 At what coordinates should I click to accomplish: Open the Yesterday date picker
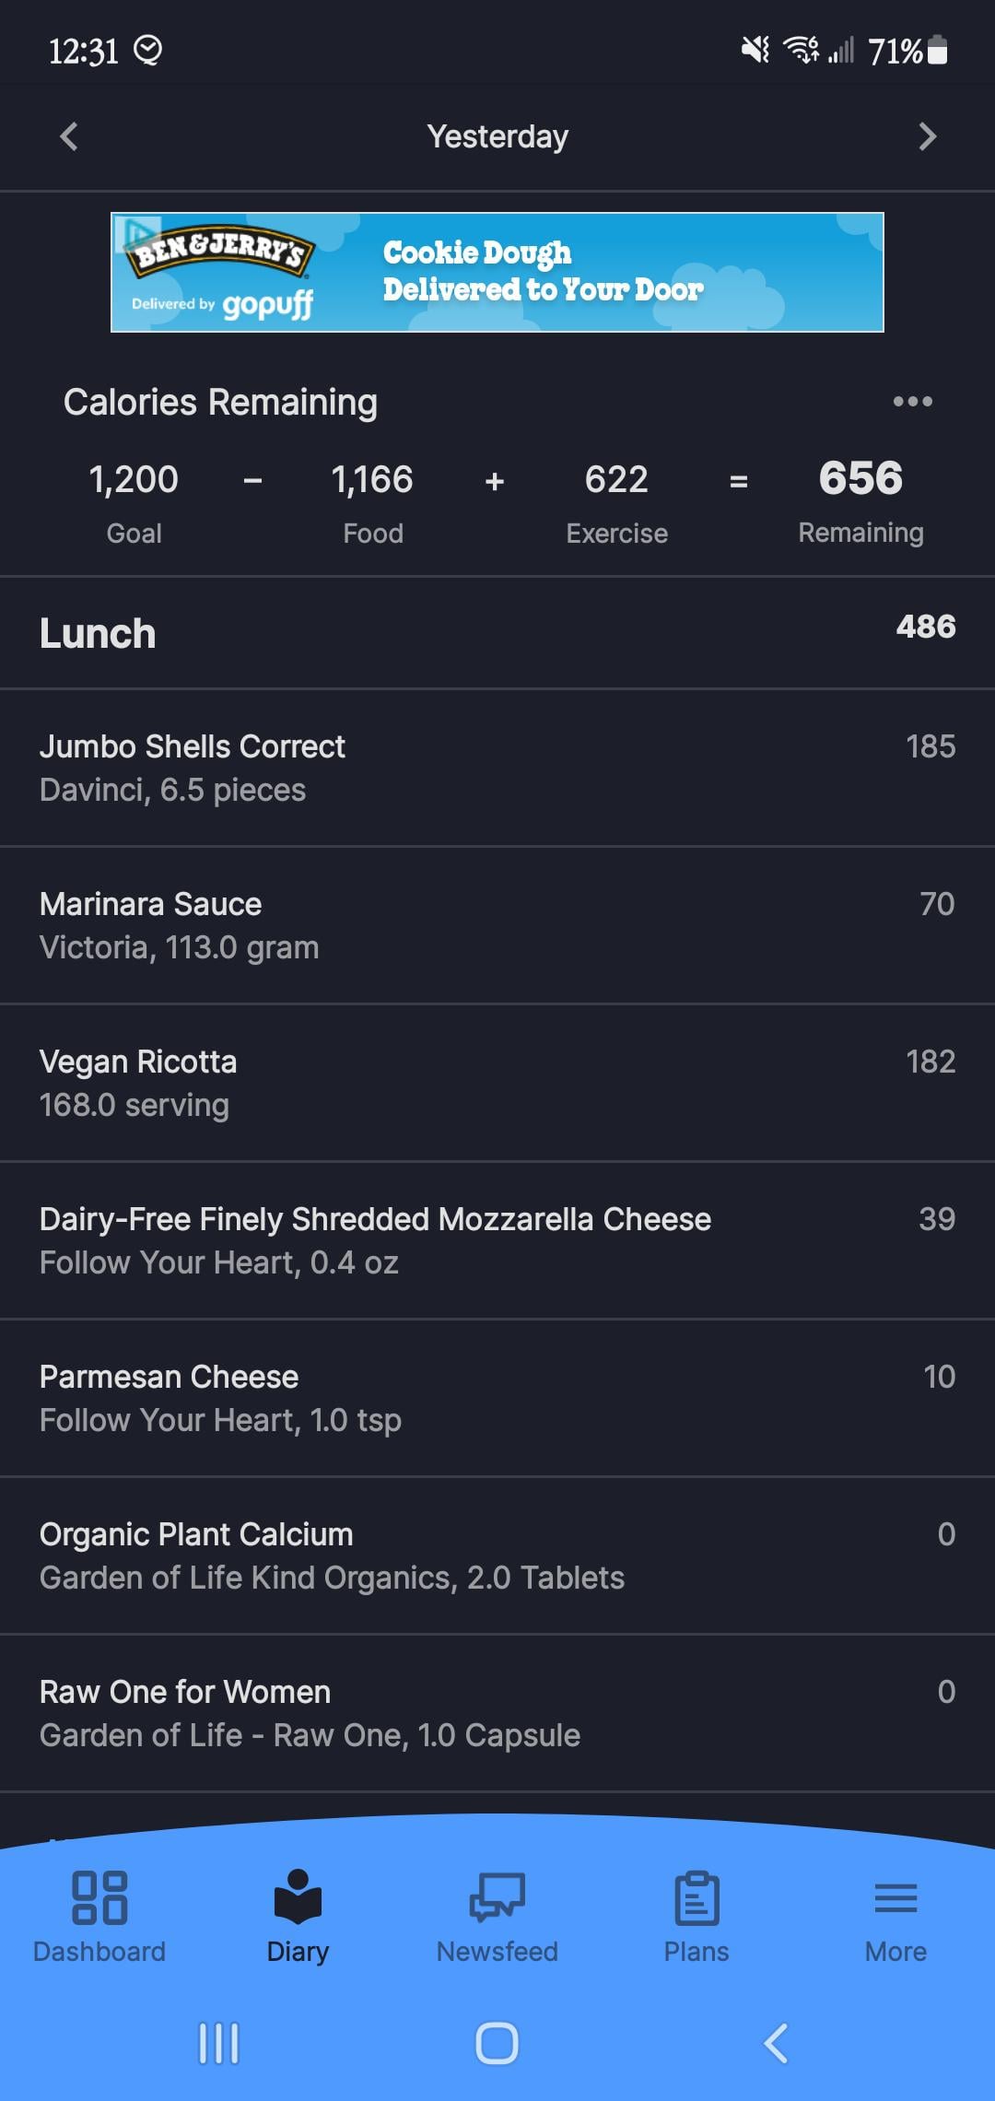point(497,137)
